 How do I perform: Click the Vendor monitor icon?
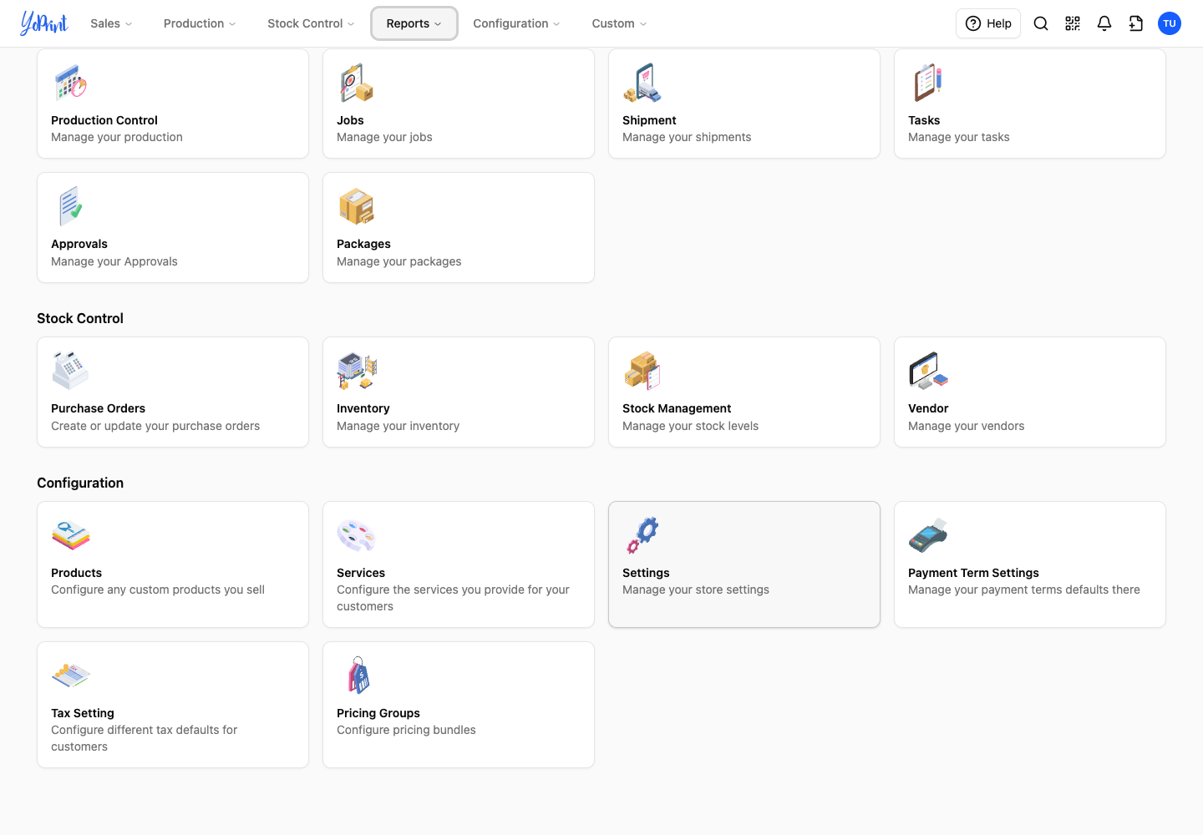928,371
